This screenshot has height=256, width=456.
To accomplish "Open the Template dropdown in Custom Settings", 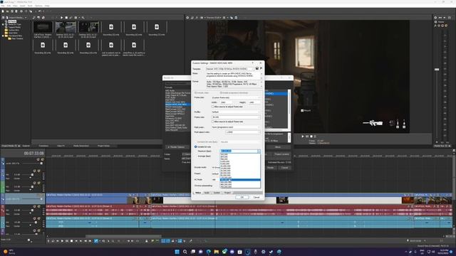I will pyautogui.click(x=230, y=69).
